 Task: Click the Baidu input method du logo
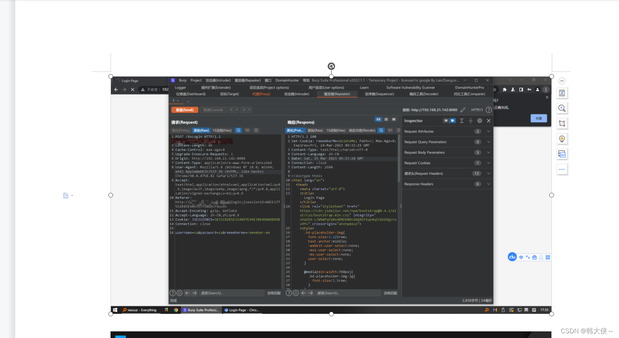[512, 257]
